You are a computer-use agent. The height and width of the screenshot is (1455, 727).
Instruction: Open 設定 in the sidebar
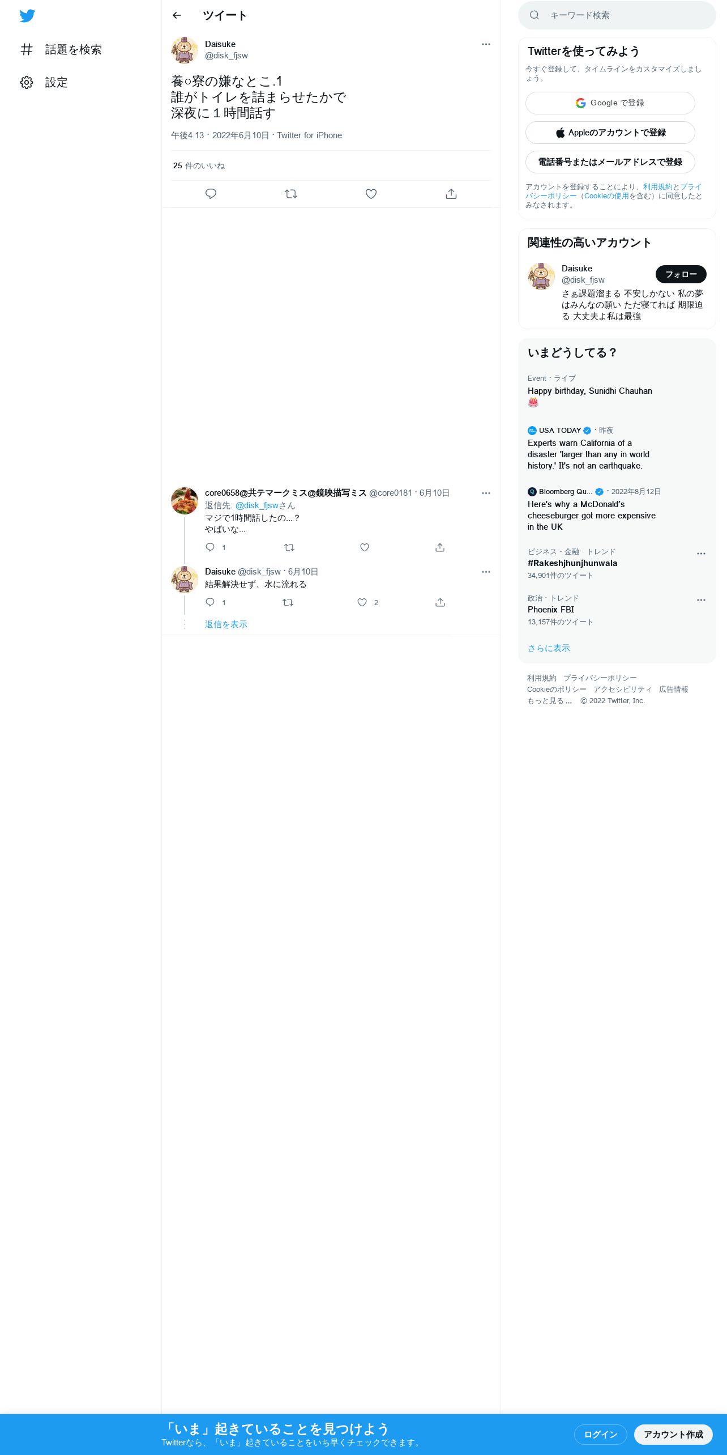pos(44,83)
